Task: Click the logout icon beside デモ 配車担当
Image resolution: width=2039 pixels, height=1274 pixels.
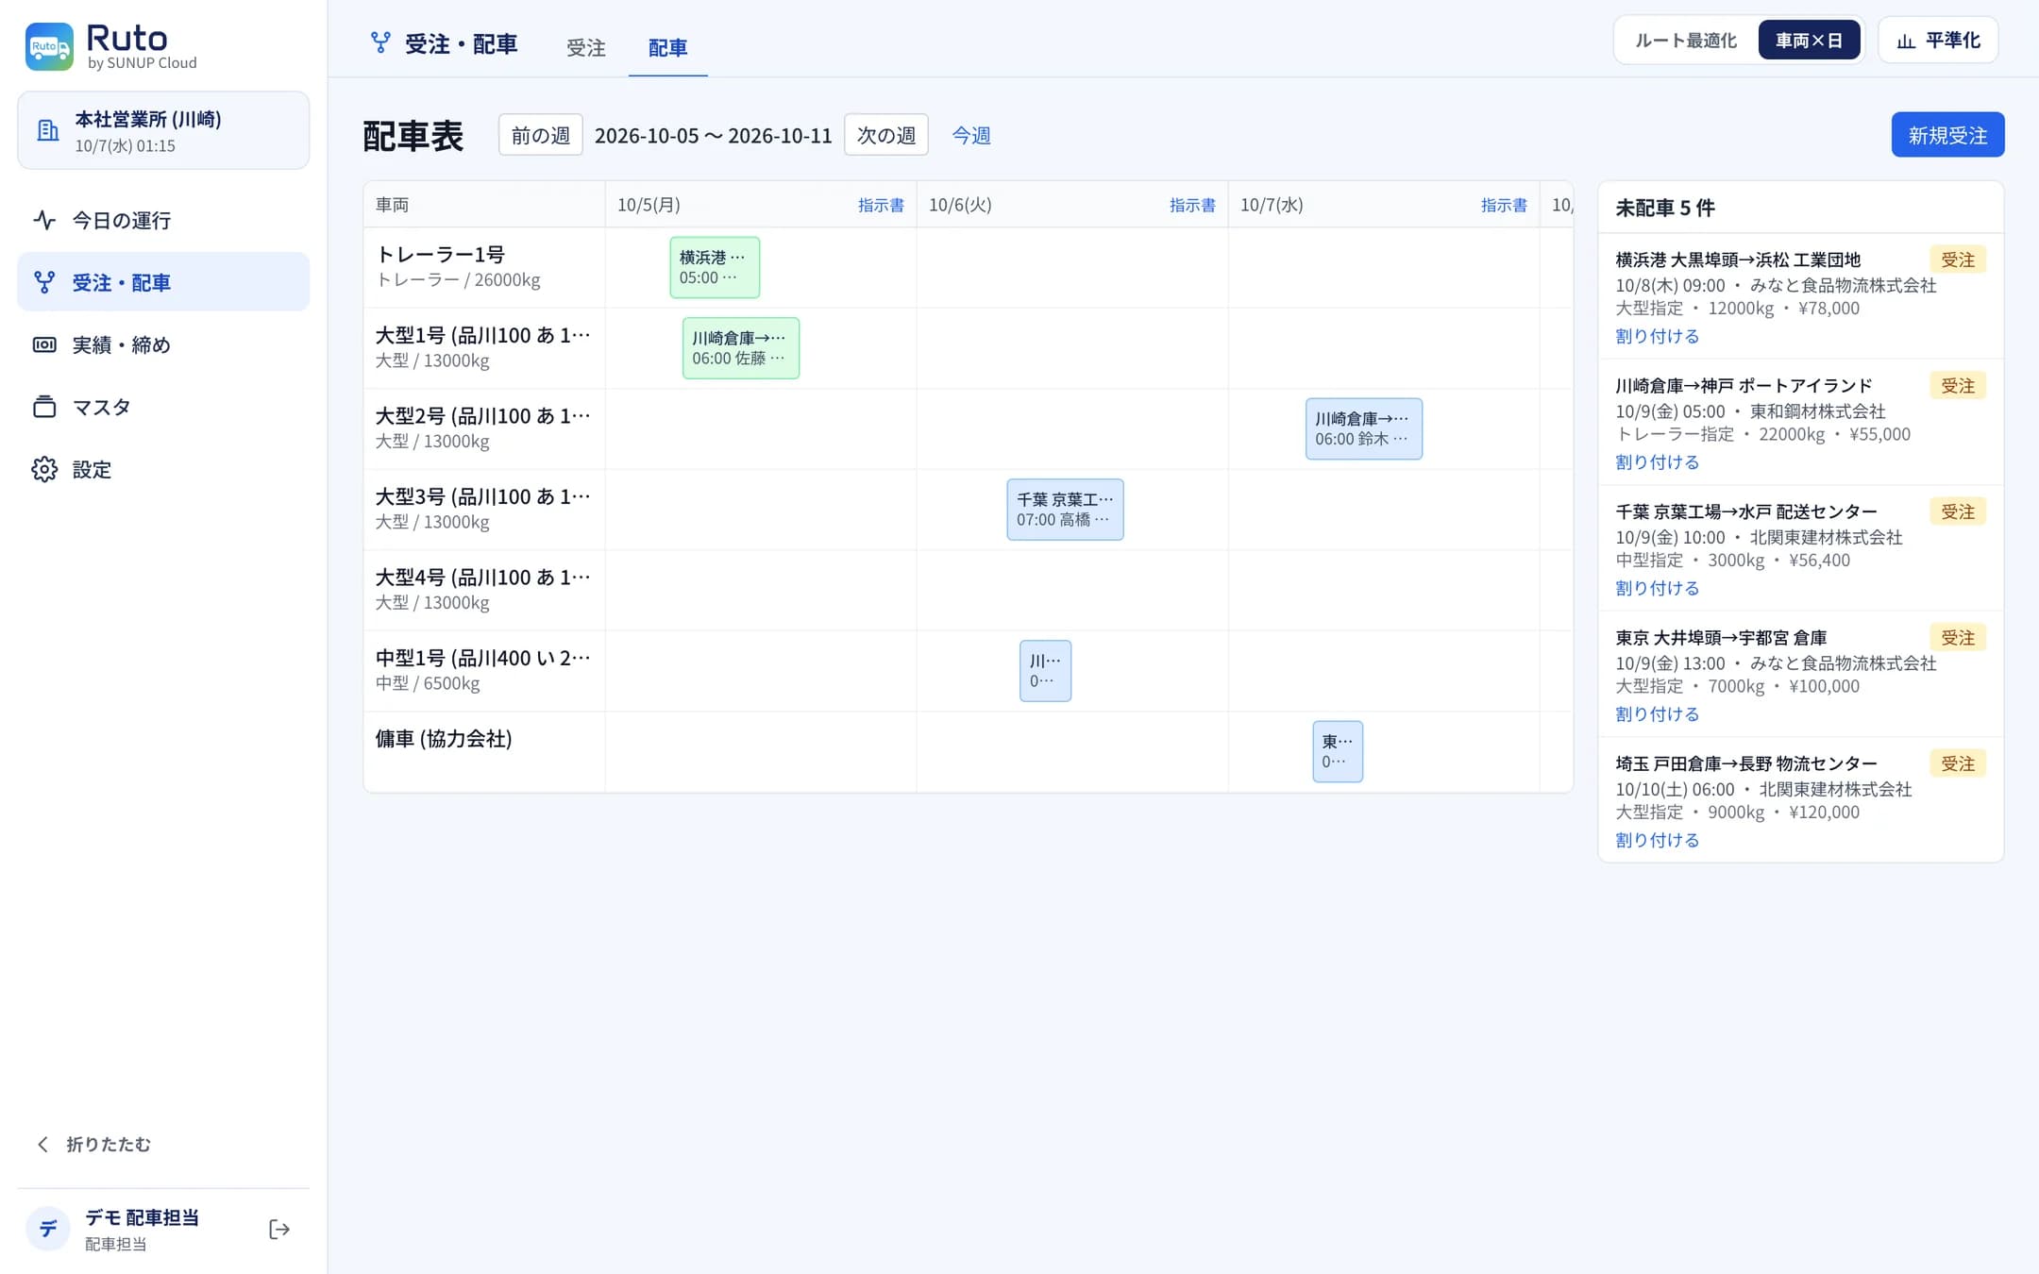Action: pos(279,1229)
